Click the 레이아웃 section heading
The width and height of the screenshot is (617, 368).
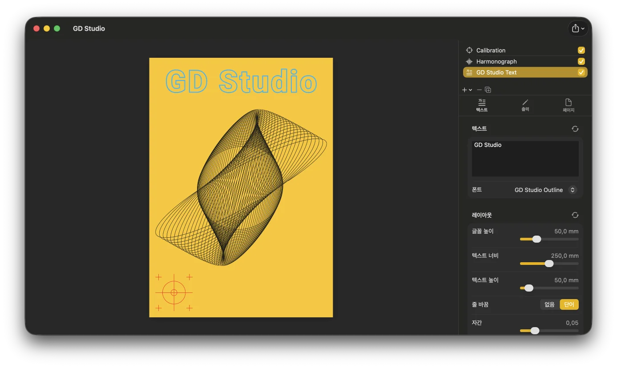point(482,215)
